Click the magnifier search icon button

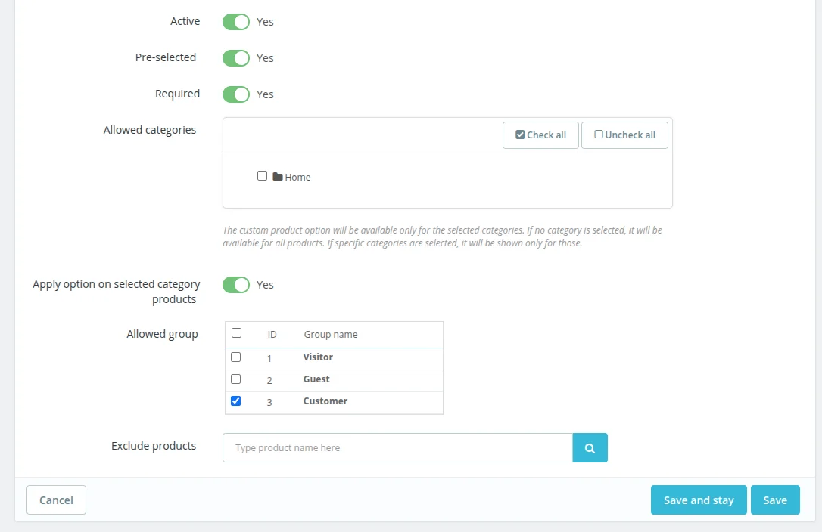click(x=590, y=447)
